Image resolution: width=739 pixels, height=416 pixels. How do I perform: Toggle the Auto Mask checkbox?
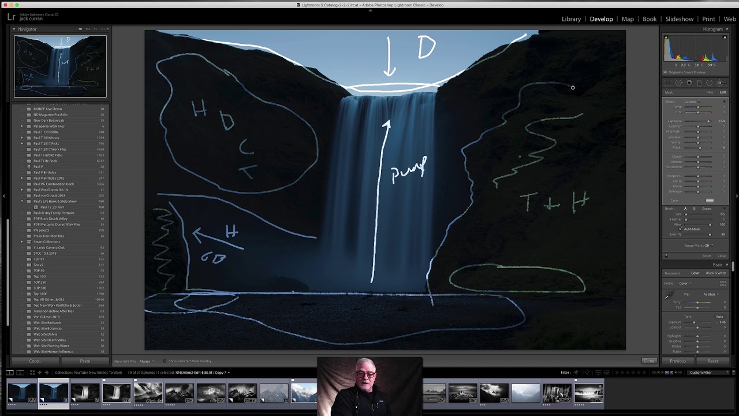681,229
